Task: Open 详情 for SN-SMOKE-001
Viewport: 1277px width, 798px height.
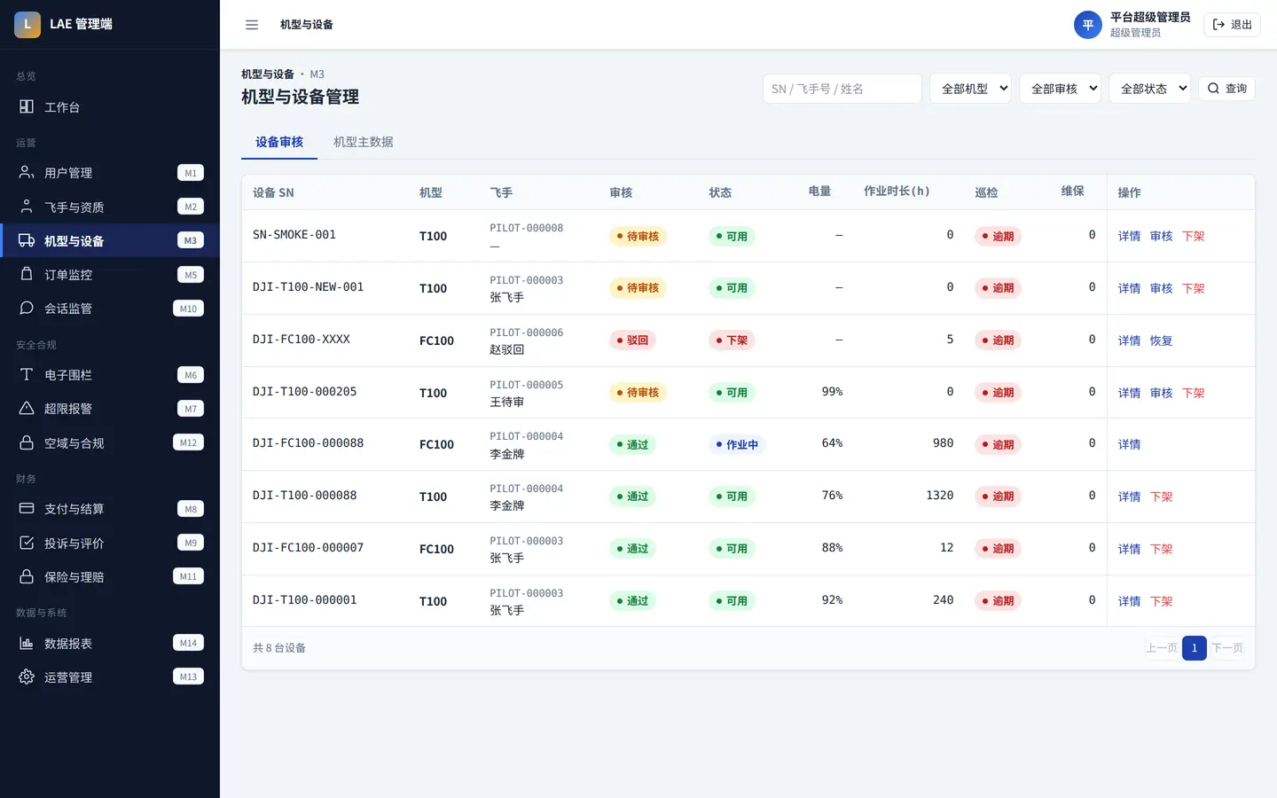Action: pos(1129,236)
